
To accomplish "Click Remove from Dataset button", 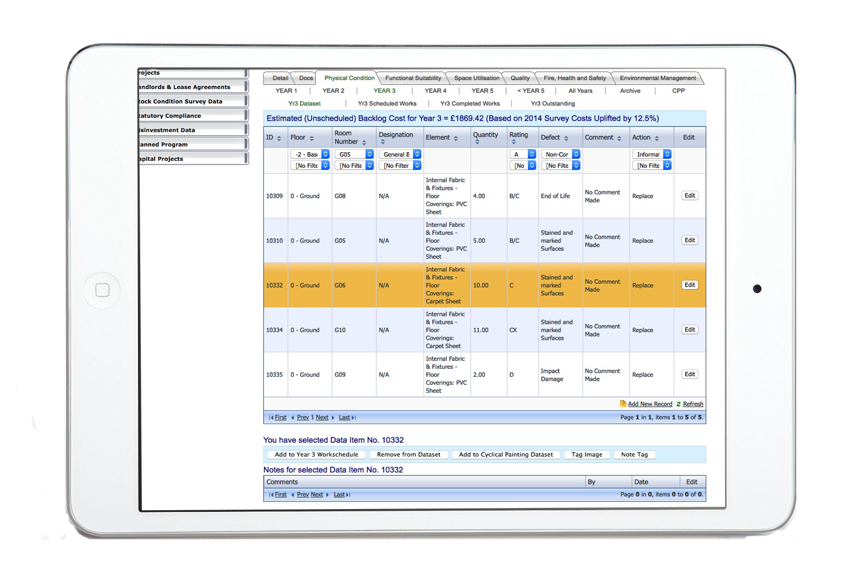I will tap(409, 454).
